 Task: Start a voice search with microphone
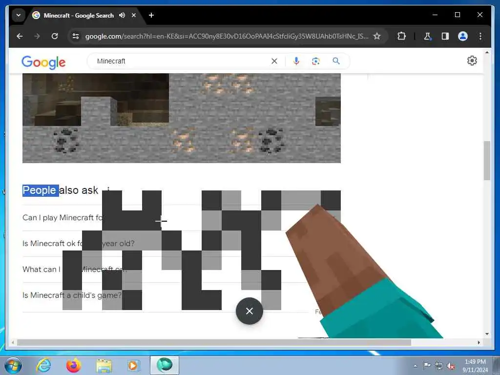296,61
